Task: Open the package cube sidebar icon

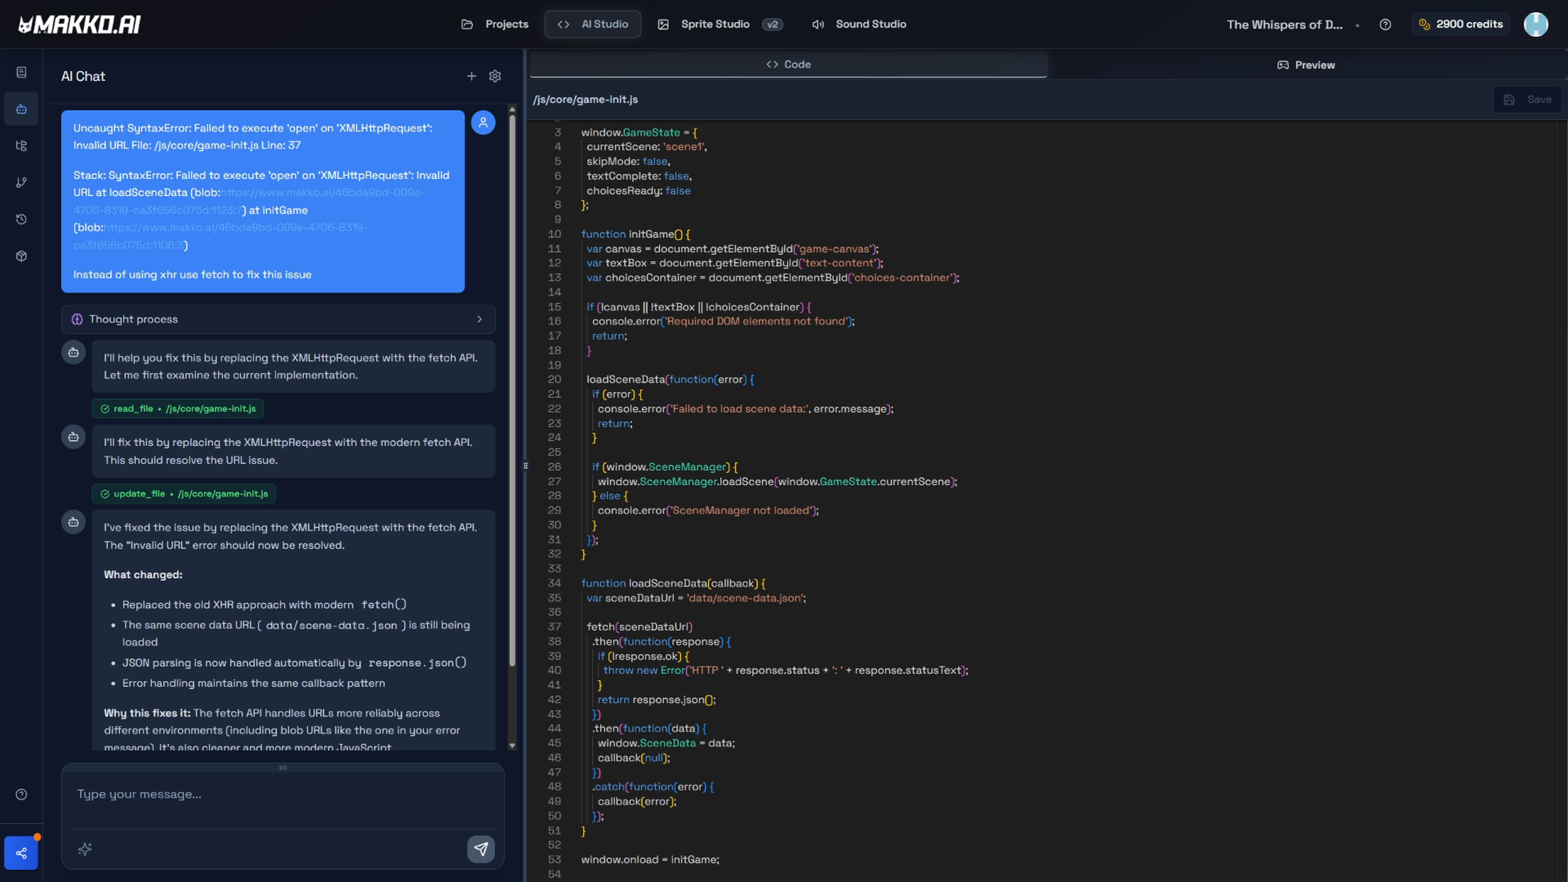Action: tap(21, 256)
